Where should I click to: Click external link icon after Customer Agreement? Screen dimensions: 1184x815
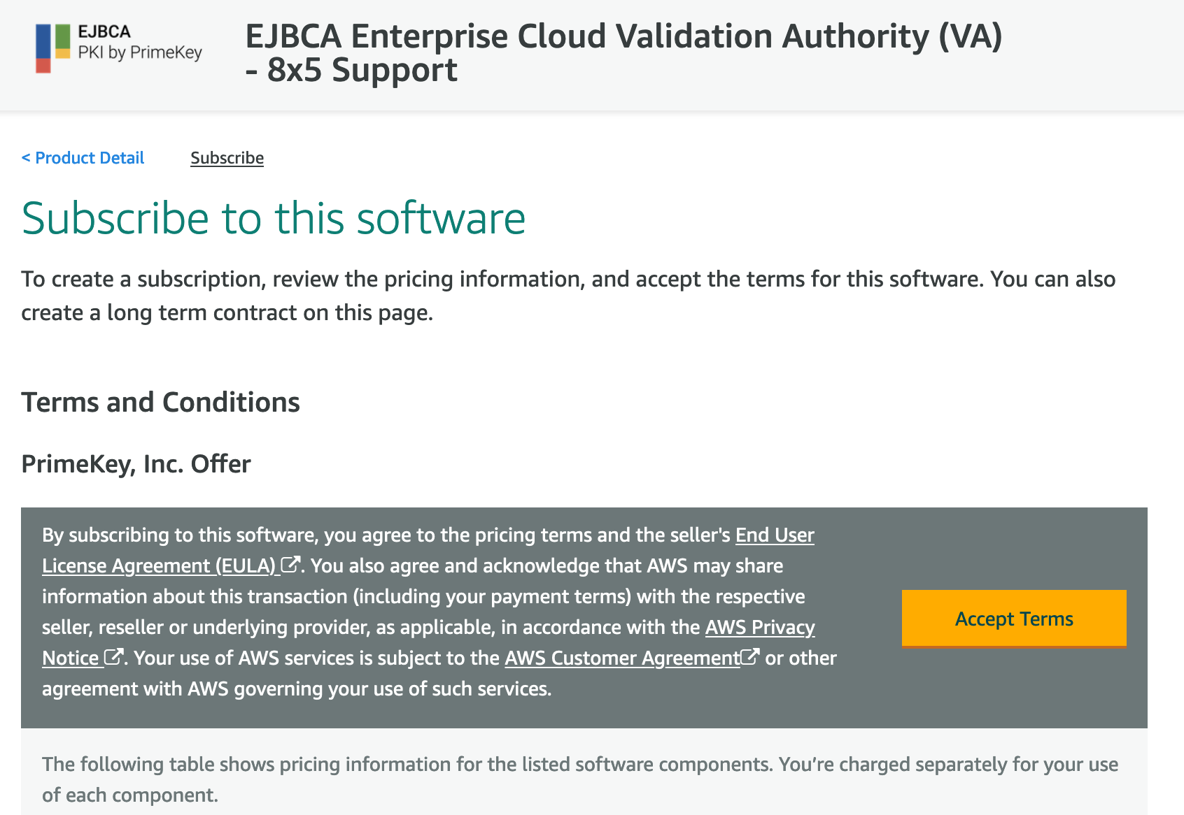pyautogui.click(x=750, y=657)
